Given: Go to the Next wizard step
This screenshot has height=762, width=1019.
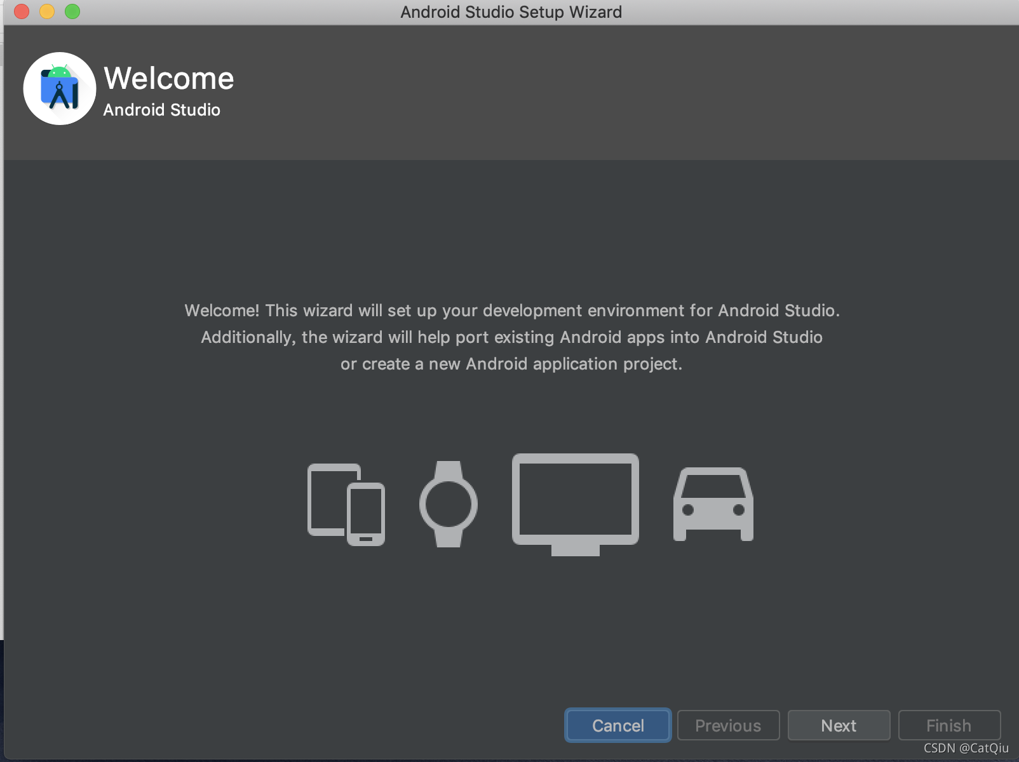Looking at the screenshot, I should (839, 725).
